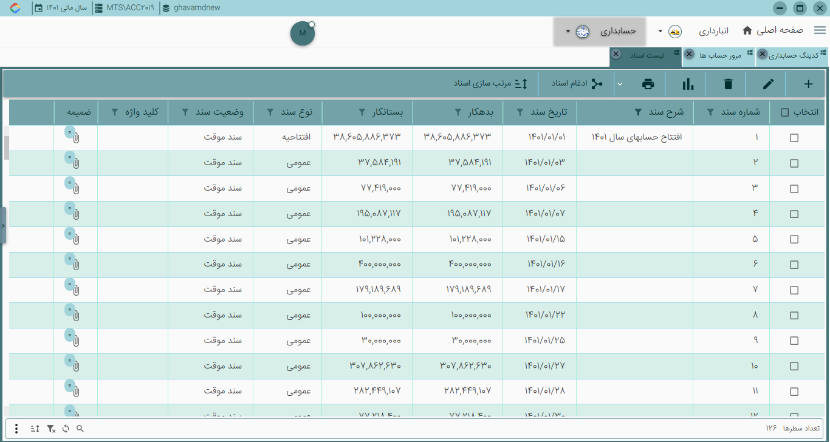Check the checkbox for document 2
Screen dimensions: 830x442
pyautogui.click(x=794, y=163)
